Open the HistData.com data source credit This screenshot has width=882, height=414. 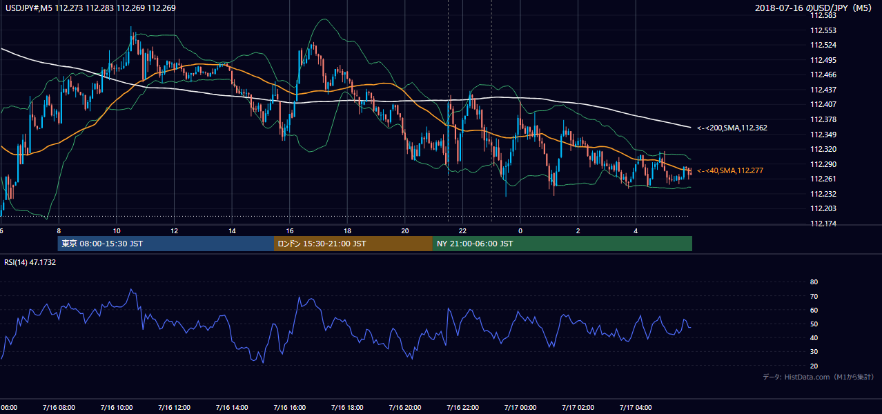818,377
